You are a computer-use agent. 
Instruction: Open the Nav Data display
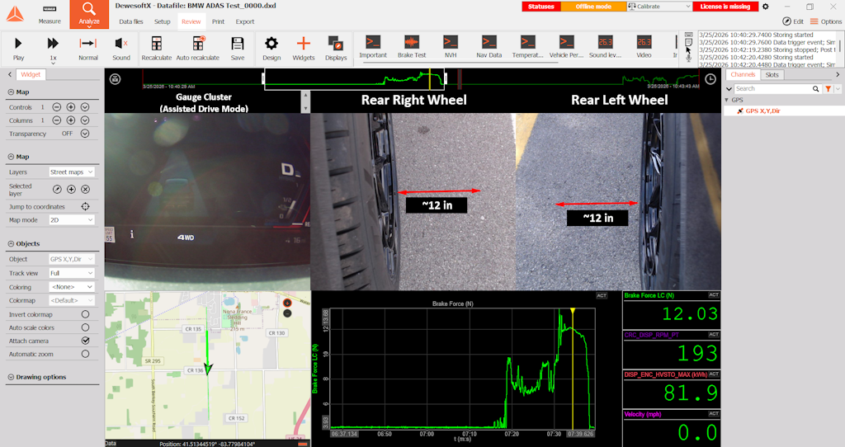tap(489, 47)
